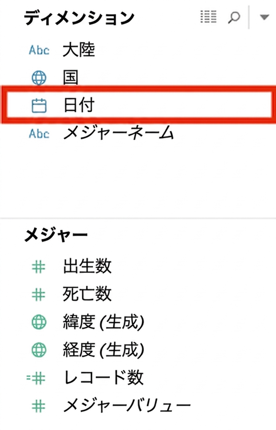Click the calculated-field icon beside レコード数
This screenshot has height=430, width=276.
coord(36,378)
